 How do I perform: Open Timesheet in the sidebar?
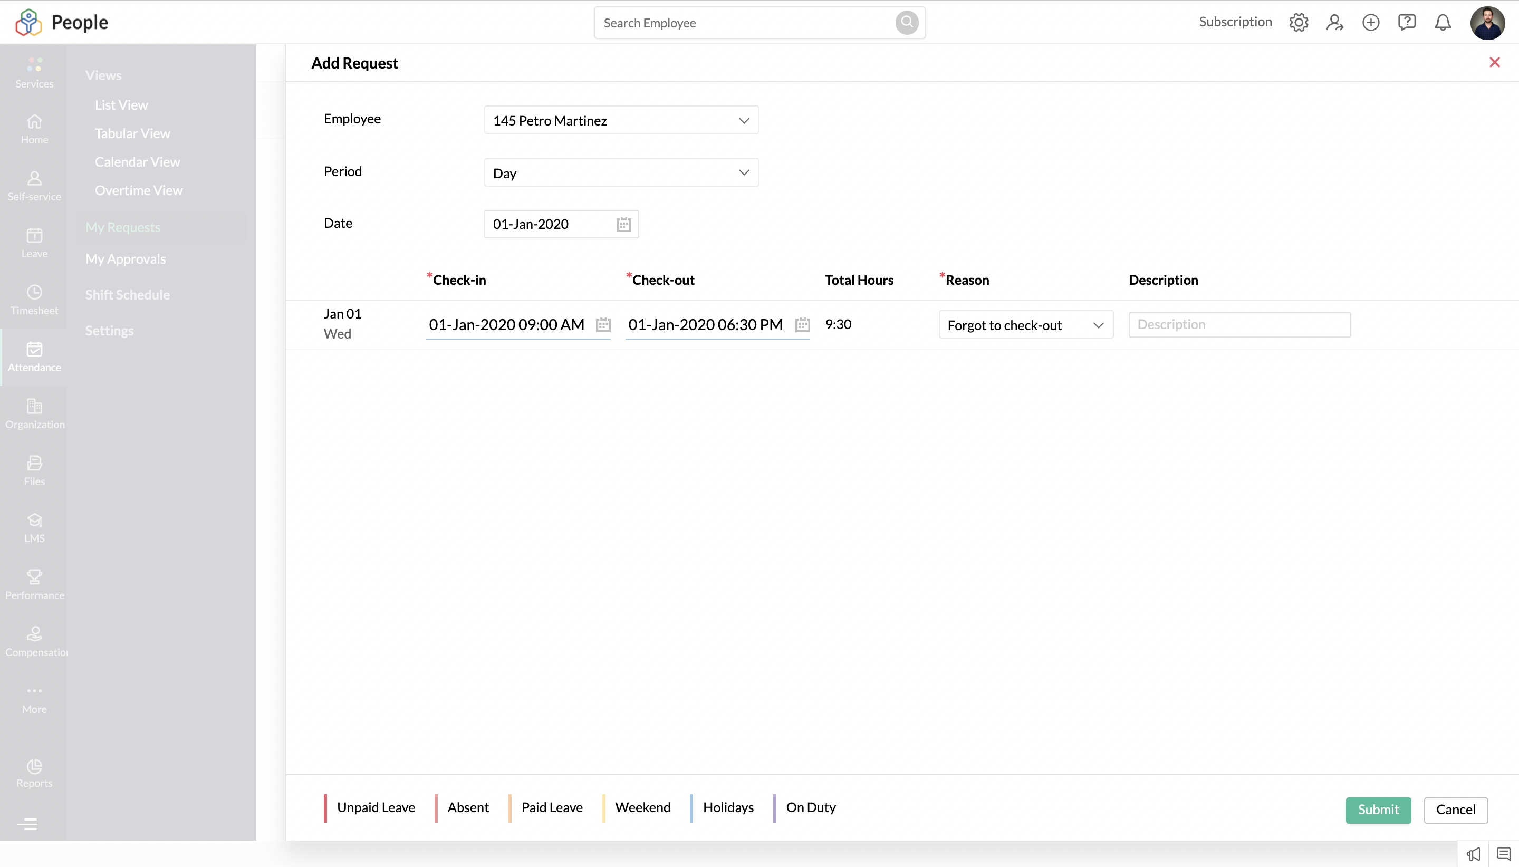[x=34, y=300]
